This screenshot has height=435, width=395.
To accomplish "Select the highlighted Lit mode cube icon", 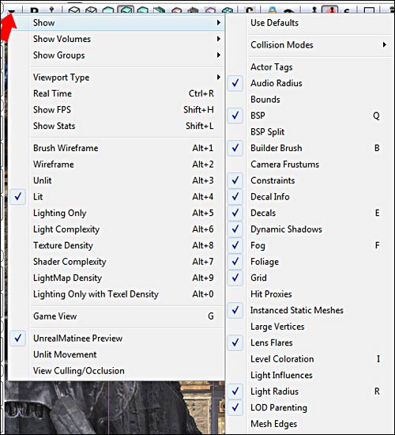I will point(126,10).
